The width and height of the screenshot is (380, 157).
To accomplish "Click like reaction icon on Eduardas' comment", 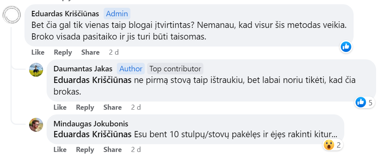I will coord(346,47).
